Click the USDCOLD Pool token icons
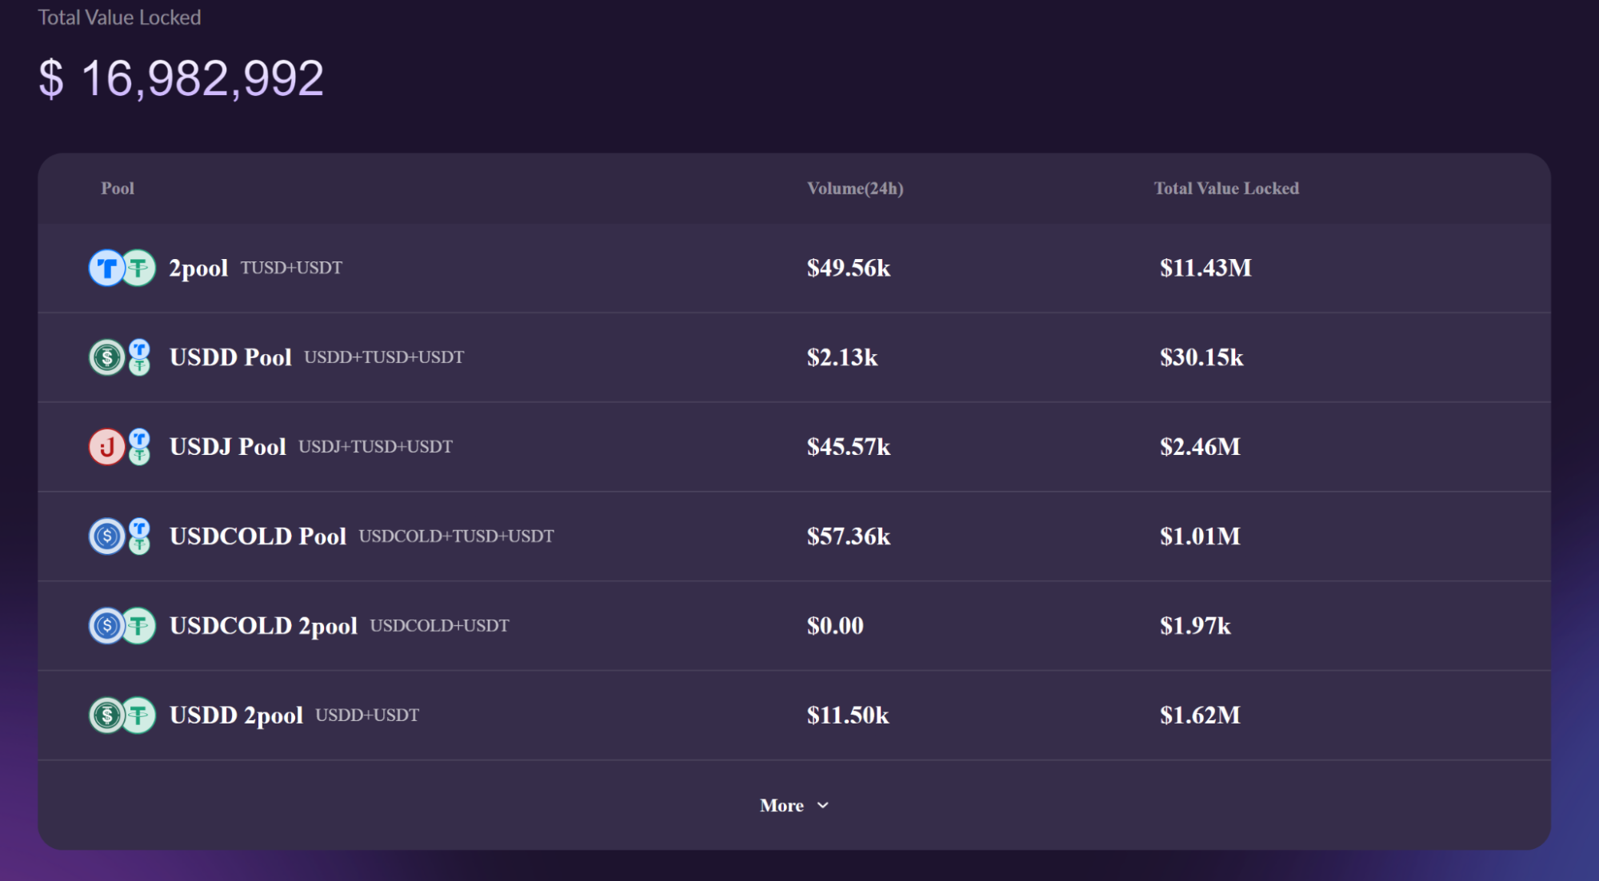The width and height of the screenshot is (1599, 881). pos(120,536)
